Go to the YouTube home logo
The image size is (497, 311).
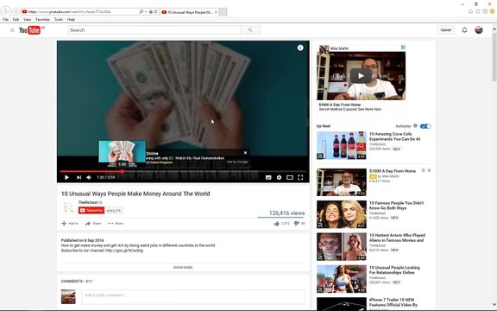(29, 30)
